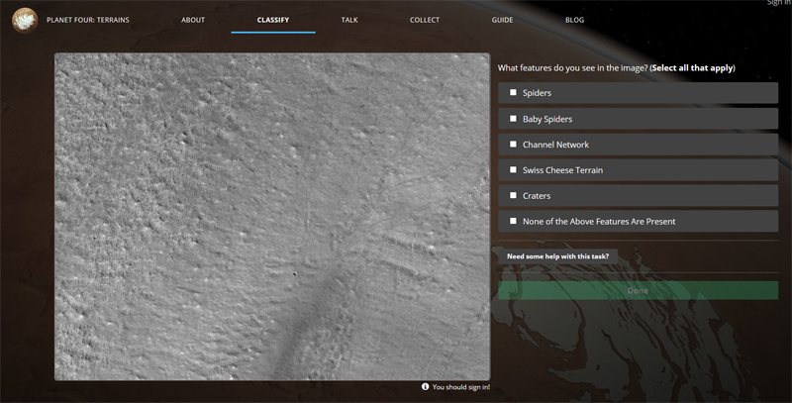Open the About page

[x=193, y=20]
